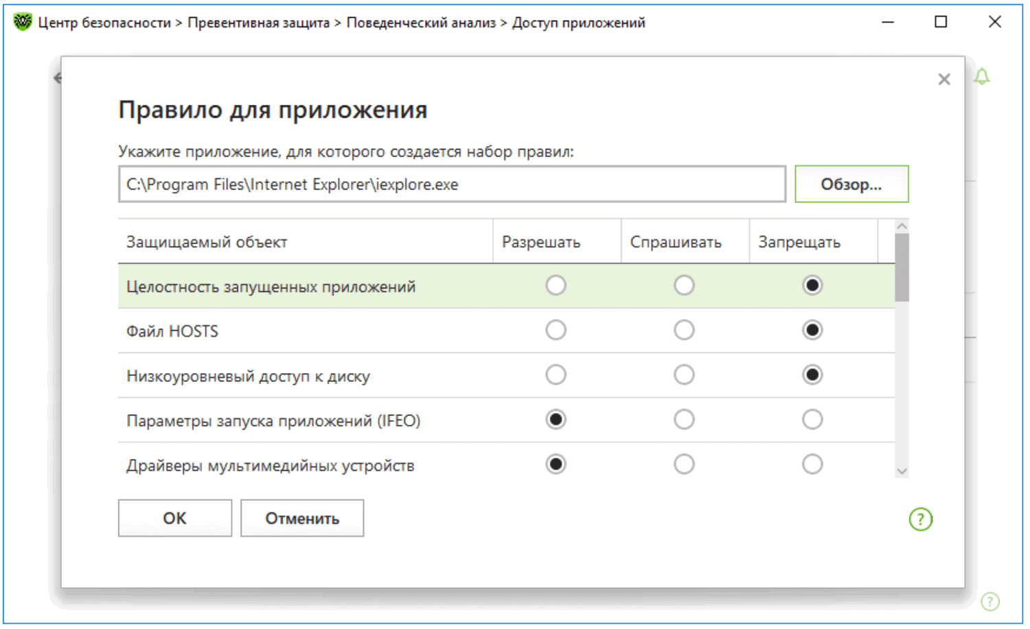Close the application rule dialog with X
The image size is (1030, 629).
(x=944, y=80)
